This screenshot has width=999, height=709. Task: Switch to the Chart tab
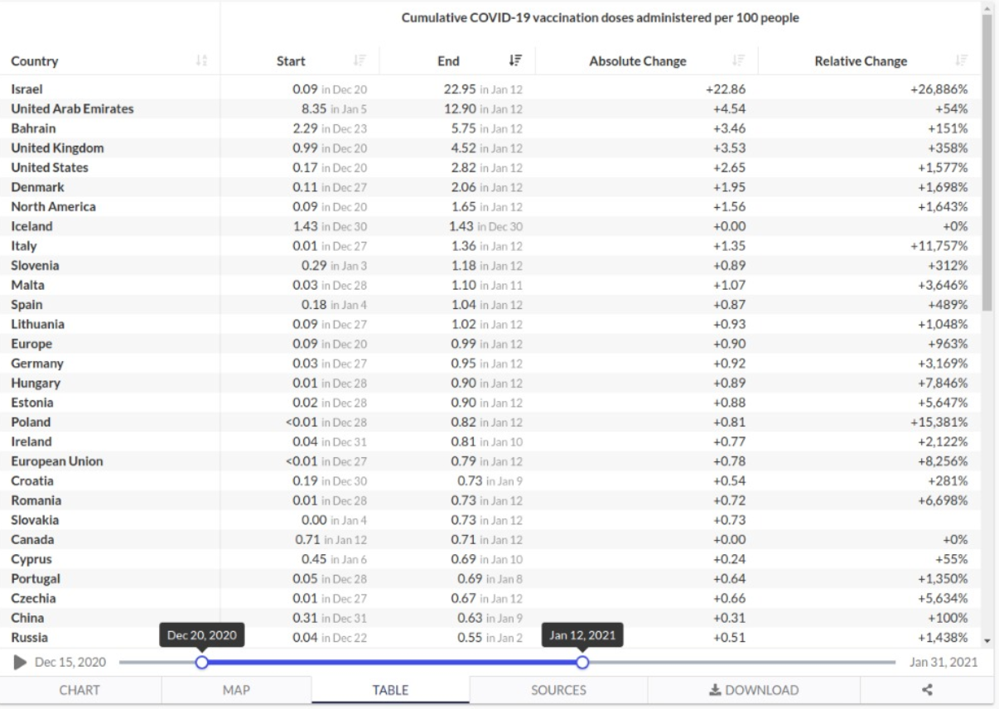(80, 689)
